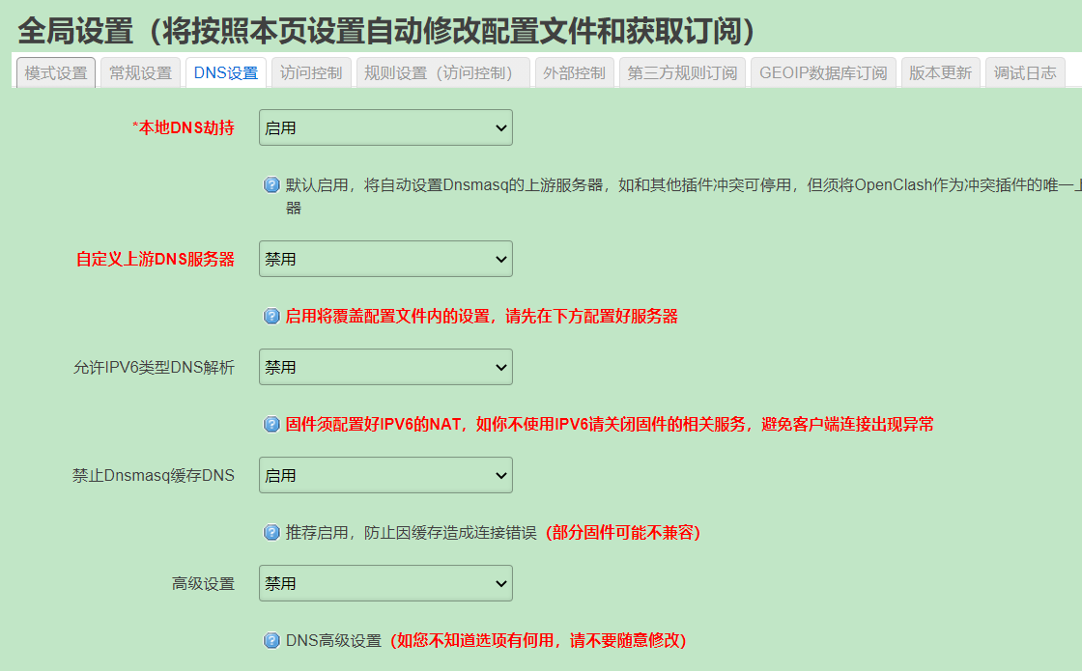Open the 本地DNS劫持 dropdown
This screenshot has height=671, width=1082.
click(x=385, y=127)
